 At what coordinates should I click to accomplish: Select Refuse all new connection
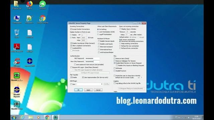click(x=120, y=48)
